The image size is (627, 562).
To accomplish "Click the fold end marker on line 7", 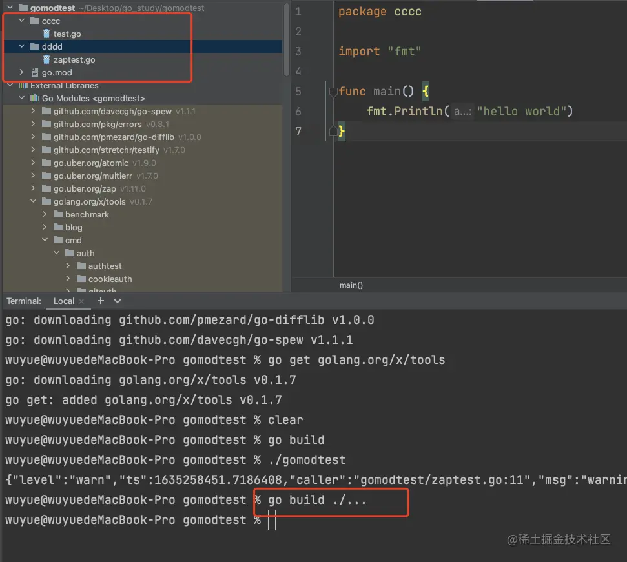I will pos(333,131).
